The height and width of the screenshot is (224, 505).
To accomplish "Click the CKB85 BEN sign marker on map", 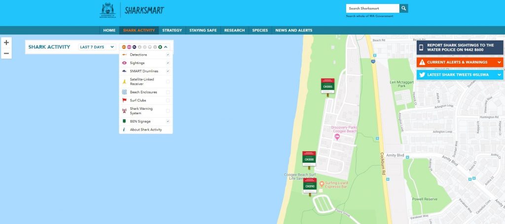I will click(327, 87).
